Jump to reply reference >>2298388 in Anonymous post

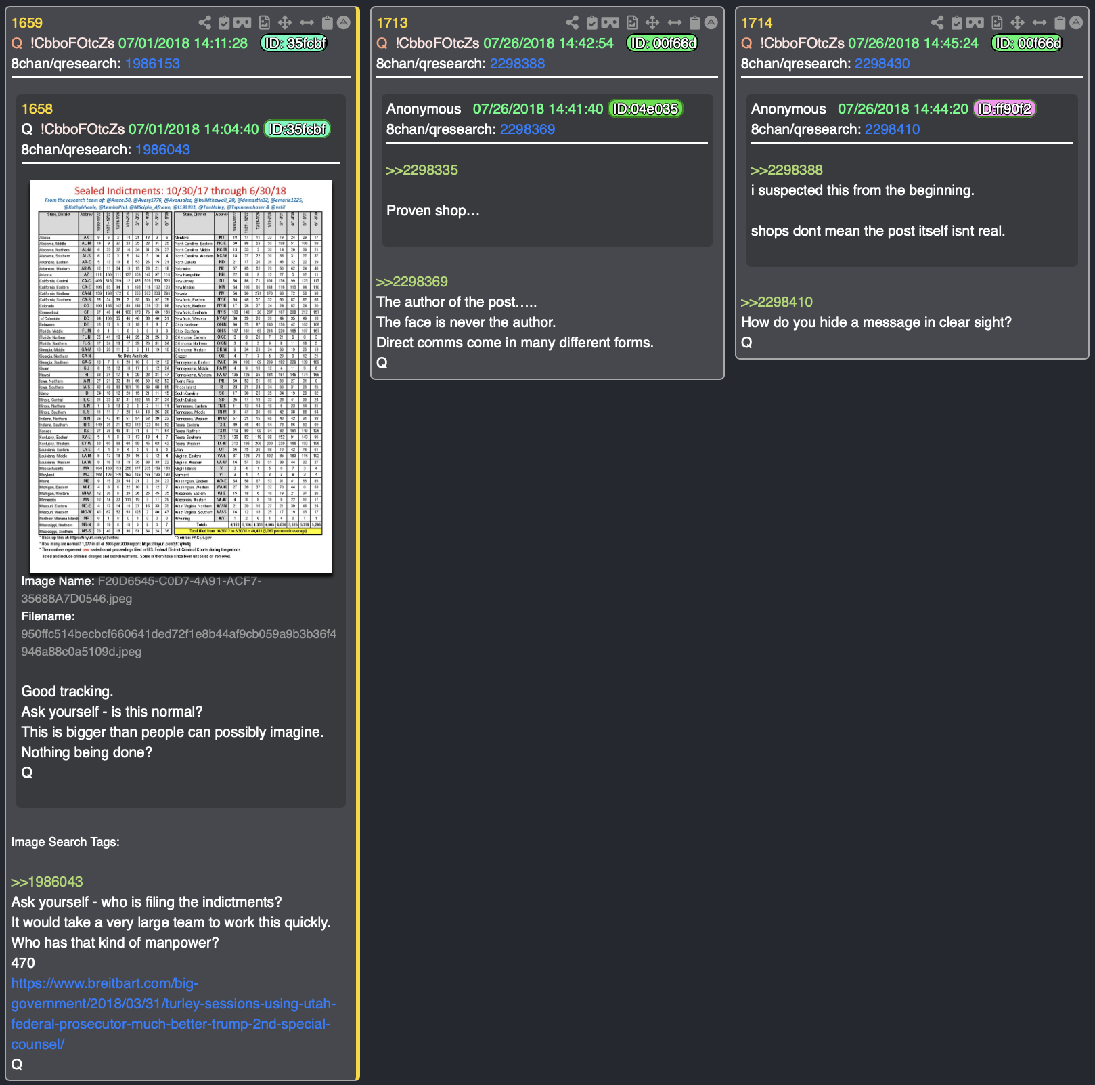[786, 170]
